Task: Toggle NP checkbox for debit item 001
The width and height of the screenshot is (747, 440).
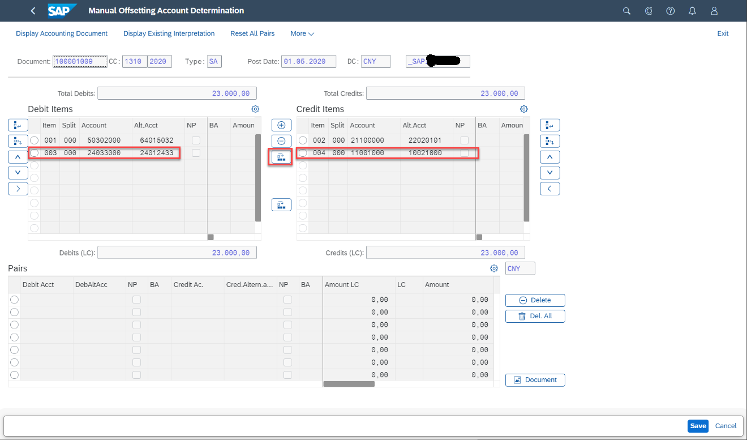Action: [196, 140]
